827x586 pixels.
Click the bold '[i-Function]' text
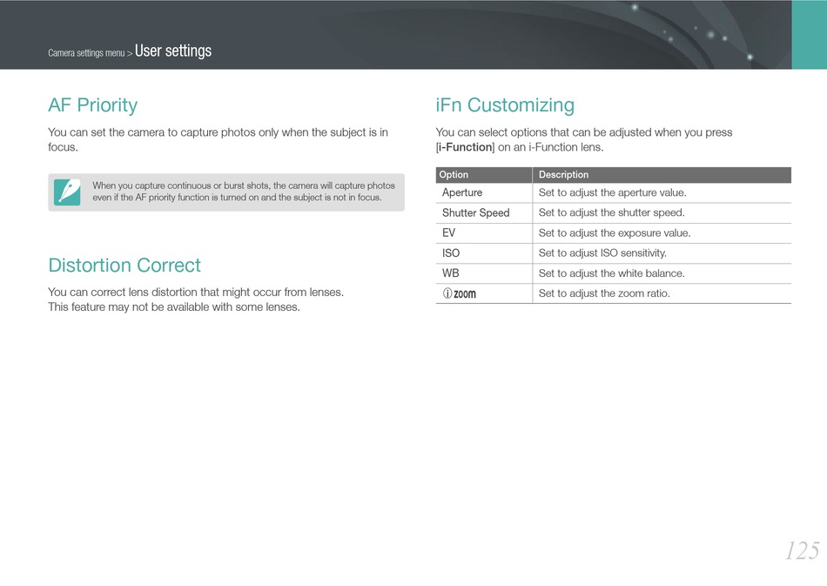tap(465, 147)
